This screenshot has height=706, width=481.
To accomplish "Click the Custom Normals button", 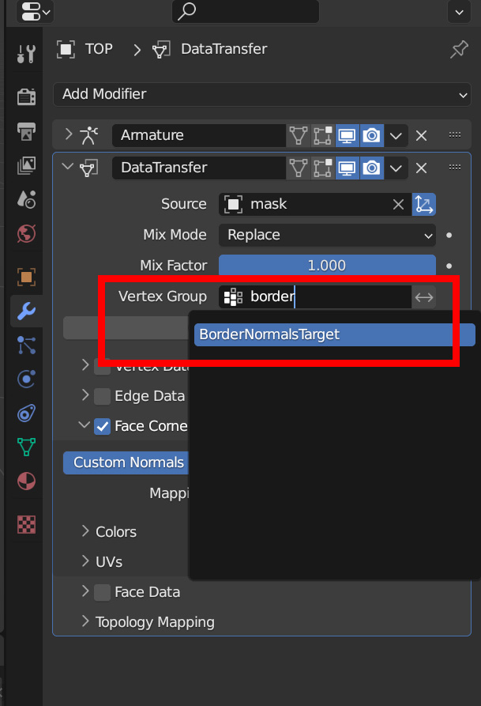I will 128,462.
